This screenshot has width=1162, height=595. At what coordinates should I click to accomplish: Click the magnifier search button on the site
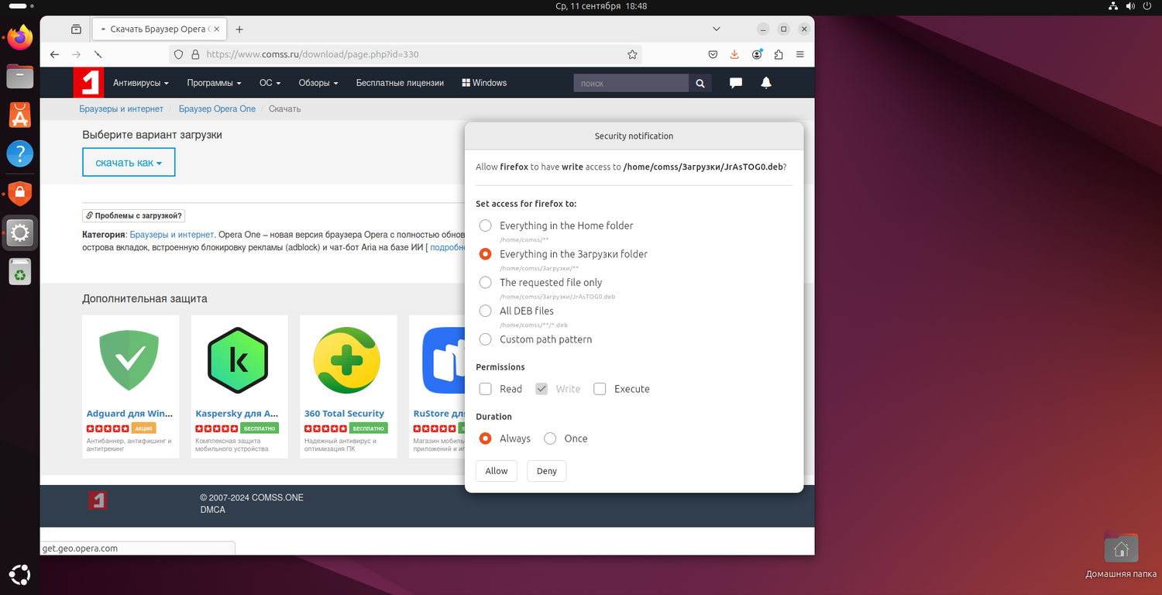coord(700,83)
